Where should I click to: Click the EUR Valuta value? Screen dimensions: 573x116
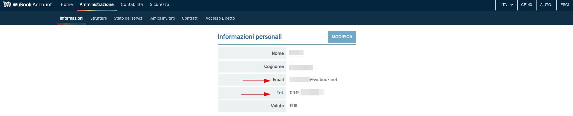[x=294, y=106]
